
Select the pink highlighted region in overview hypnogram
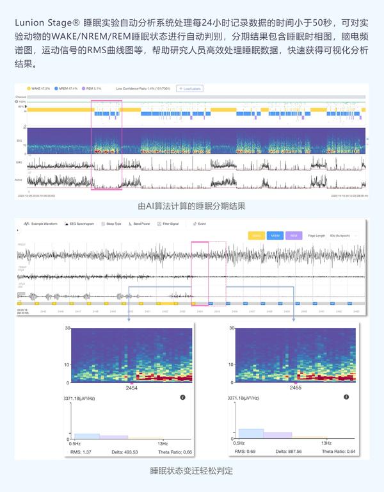click(107, 145)
